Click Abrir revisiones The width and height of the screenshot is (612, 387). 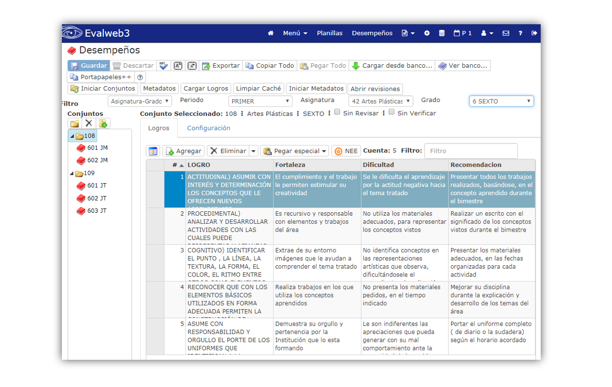click(375, 89)
